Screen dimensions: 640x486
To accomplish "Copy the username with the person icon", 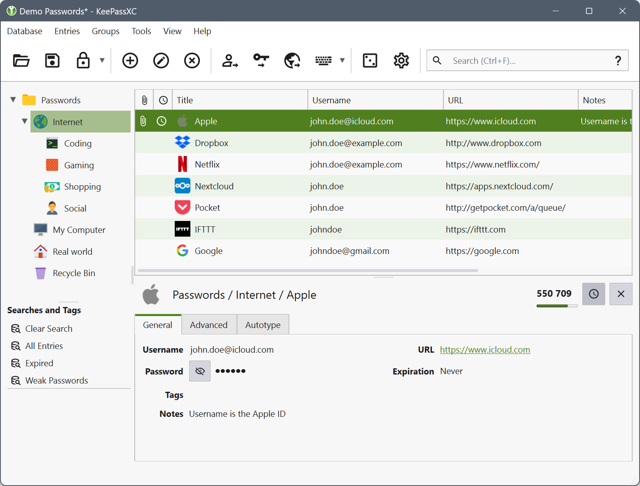I will (x=230, y=60).
